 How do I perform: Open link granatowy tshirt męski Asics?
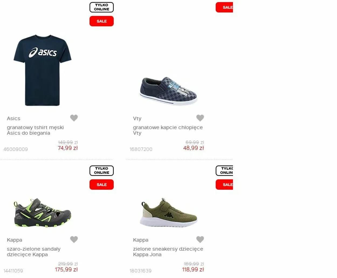pos(35,130)
